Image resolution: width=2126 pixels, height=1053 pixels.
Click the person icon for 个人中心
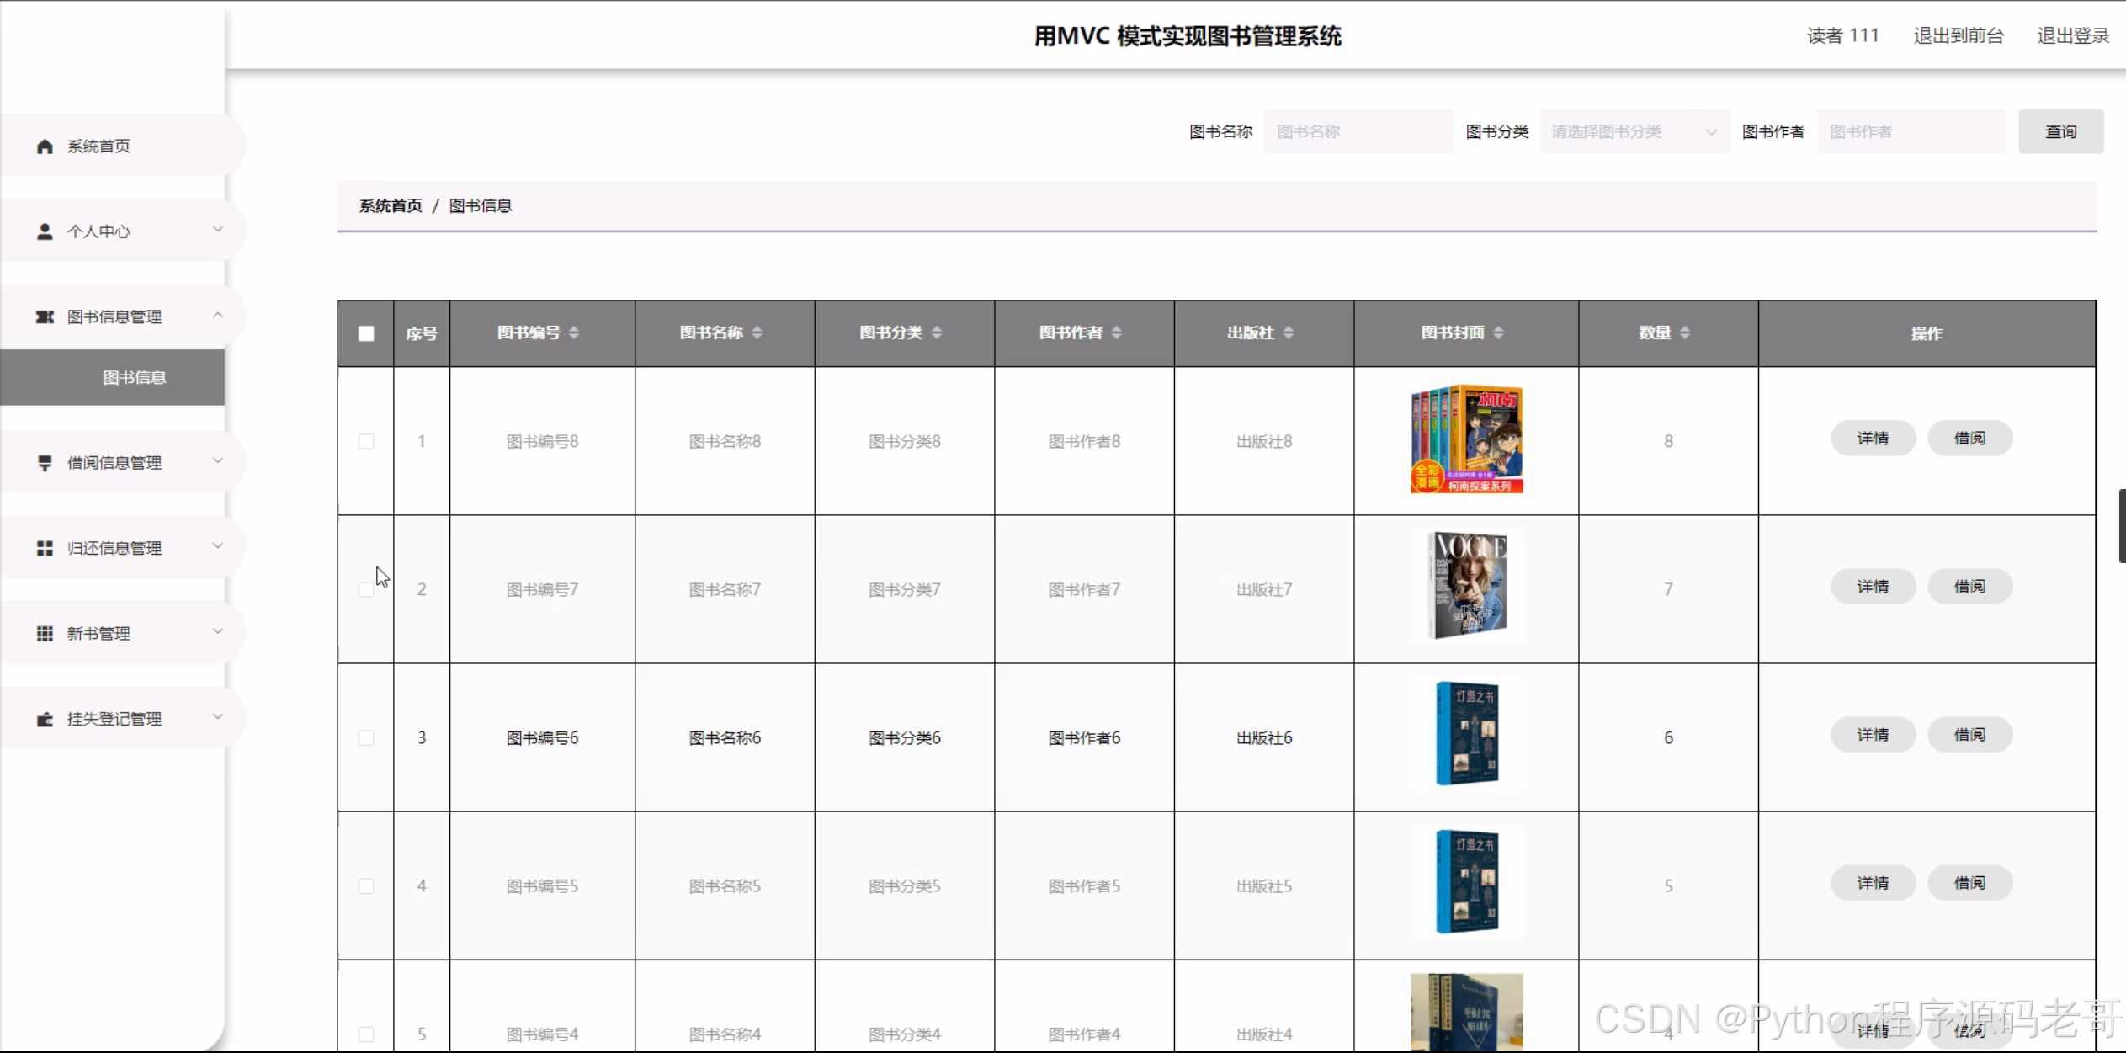[x=45, y=231]
